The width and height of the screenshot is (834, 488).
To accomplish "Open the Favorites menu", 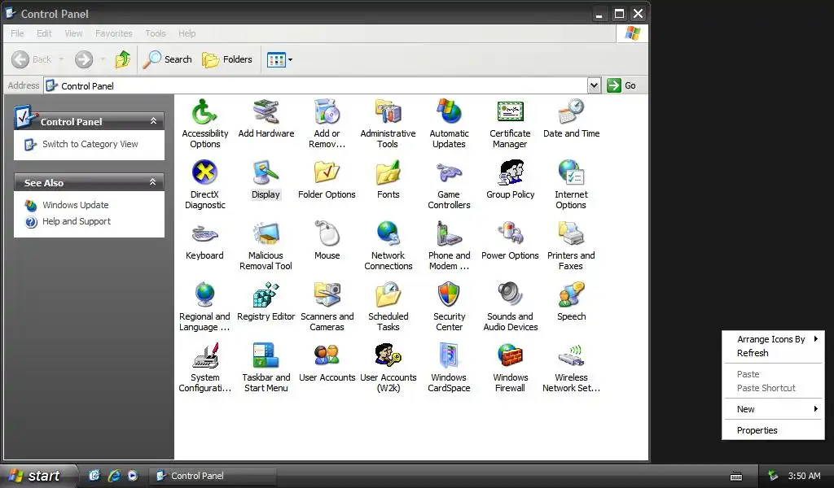I will [x=113, y=33].
